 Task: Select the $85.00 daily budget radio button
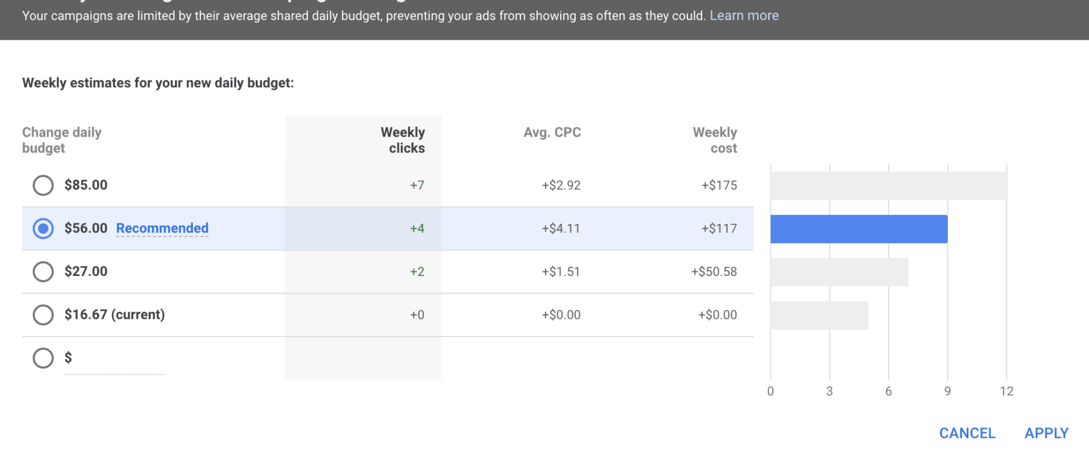(43, 185)
